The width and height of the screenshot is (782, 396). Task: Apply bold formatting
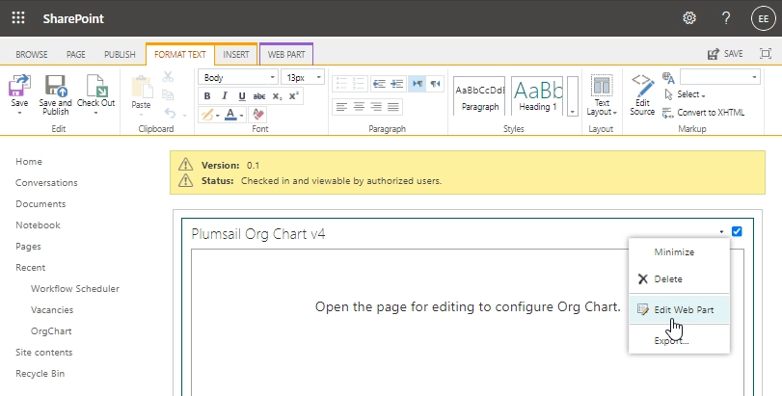[x=207, y=96]
